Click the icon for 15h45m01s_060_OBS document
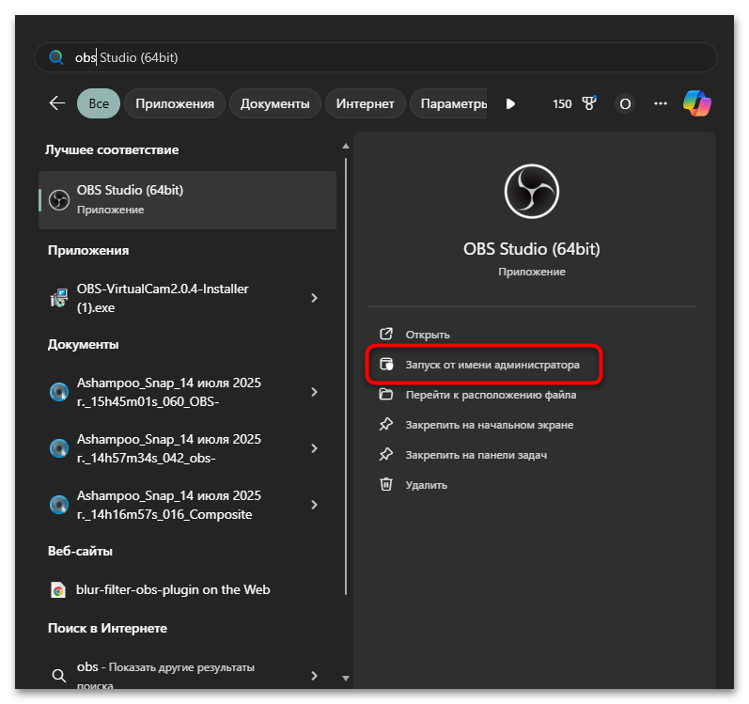 click(59, 392)
